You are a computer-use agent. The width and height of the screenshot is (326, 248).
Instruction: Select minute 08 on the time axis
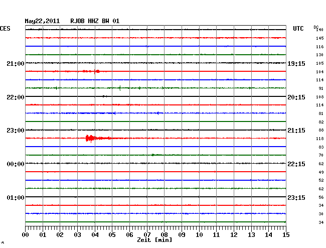[164, 235]
